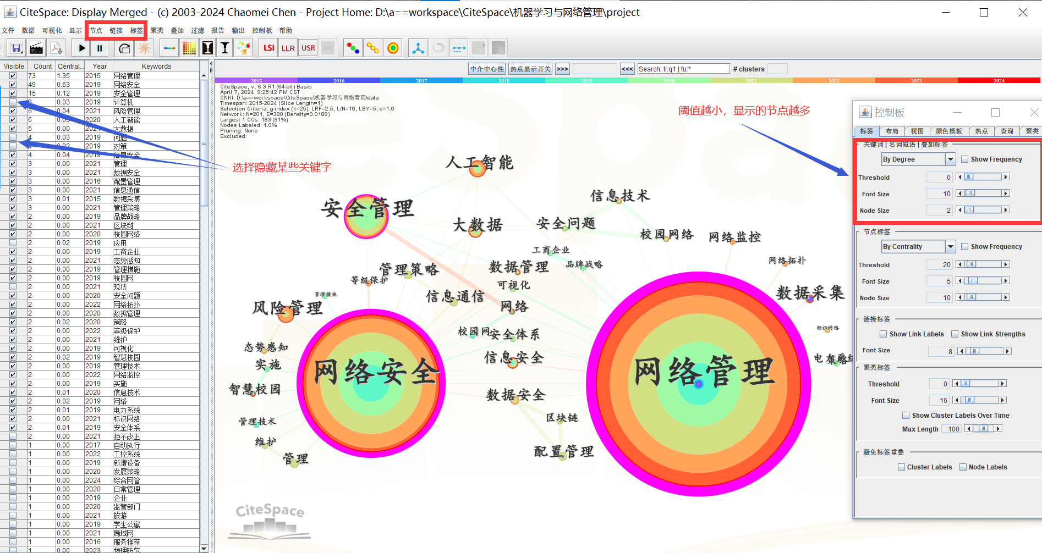
Task: Click the node-label Font Size 5 slider track
Action: [x=983, y=281]
